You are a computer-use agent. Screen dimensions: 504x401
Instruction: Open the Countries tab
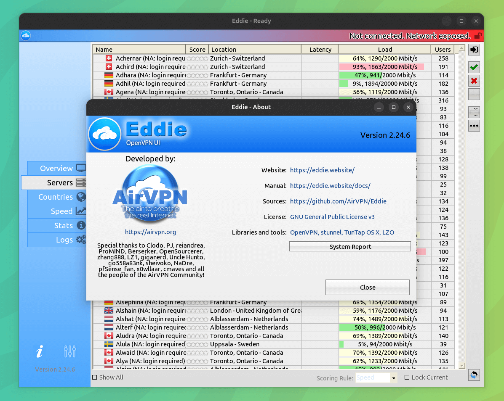pyautogui.click(x=57, y=197)
